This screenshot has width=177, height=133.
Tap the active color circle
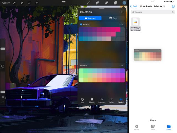pos(124,3)
